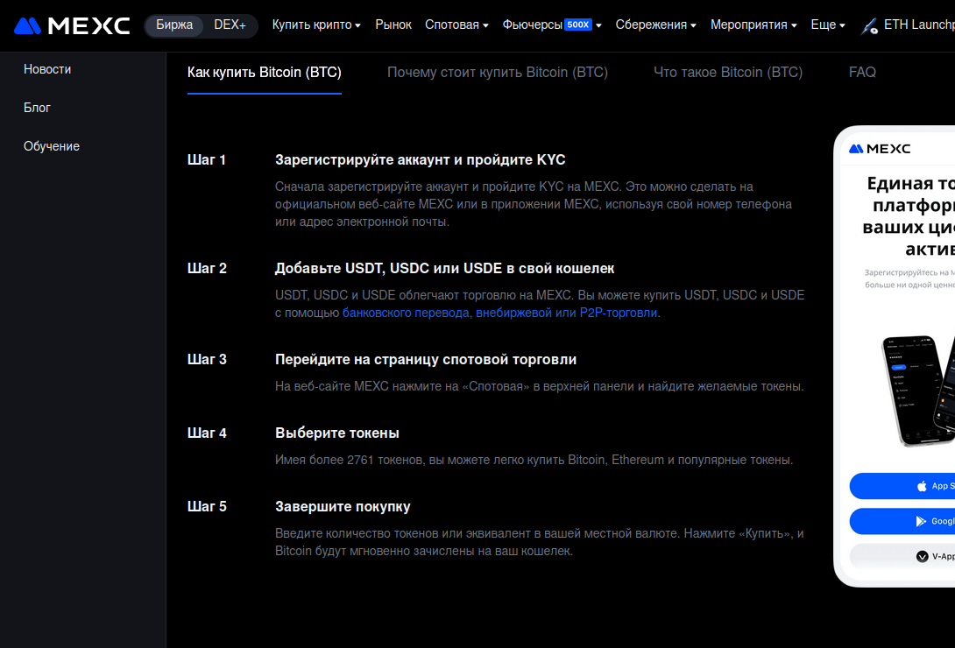This screenshot has height=648, width=955.
Task: Click the ETH Launchpool link text
Action: point(919,25)
